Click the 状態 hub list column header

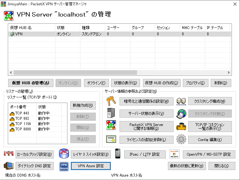pos(67,28)
